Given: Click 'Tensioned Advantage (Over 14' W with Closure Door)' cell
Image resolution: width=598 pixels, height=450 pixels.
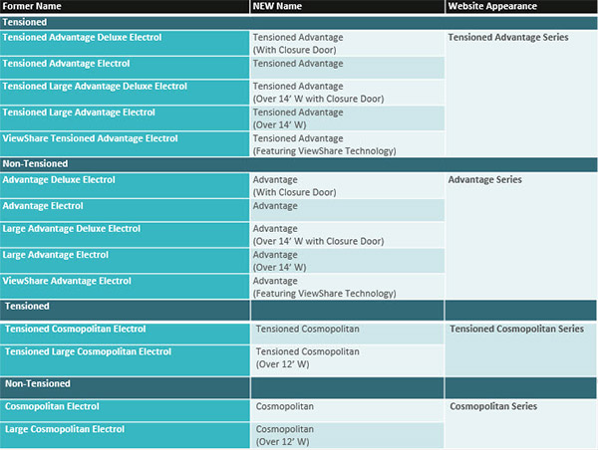Looking at the screenshot, I should pos(348,93).
